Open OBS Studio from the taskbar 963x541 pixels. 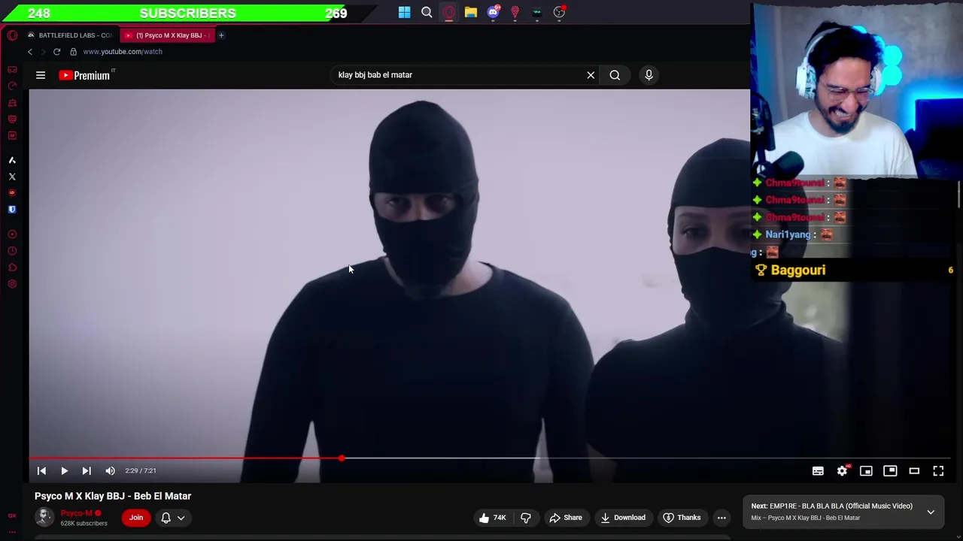pos(559,12)
